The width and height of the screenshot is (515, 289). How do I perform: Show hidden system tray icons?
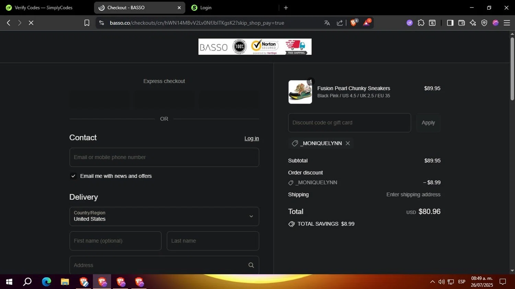[x=432, y=282]
